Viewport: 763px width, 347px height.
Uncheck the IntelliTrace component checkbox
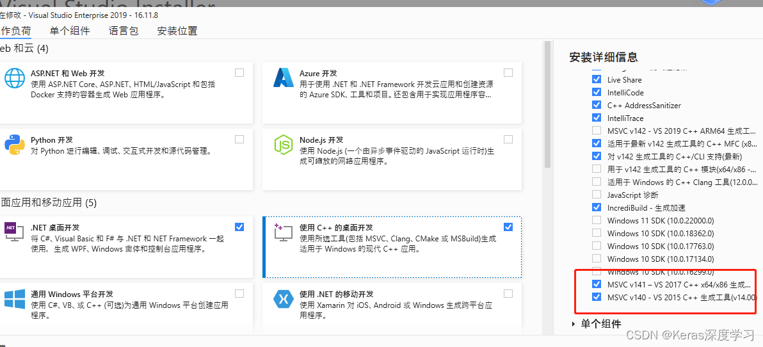[x=596, y=118]
